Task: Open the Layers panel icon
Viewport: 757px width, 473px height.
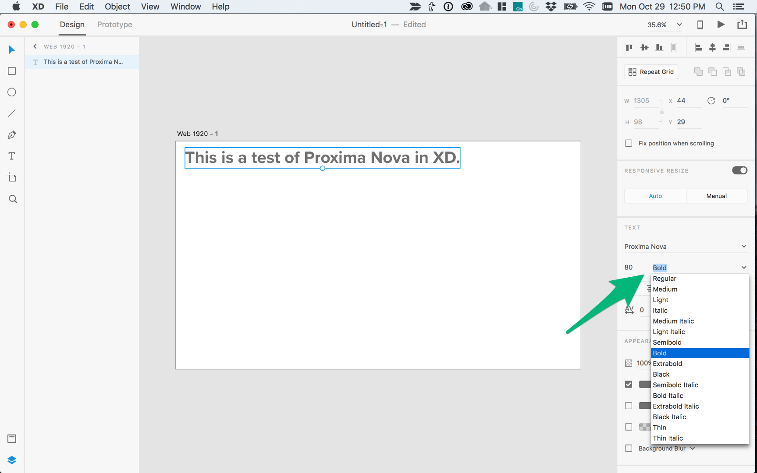Action: pos(12,460)
